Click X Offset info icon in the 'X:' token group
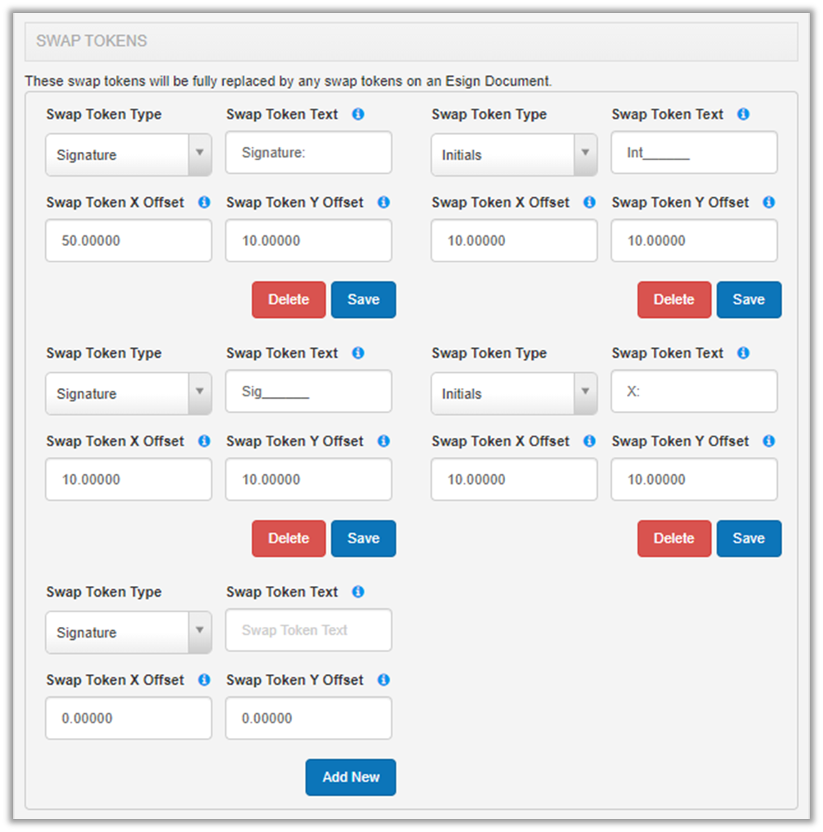 (x=589, y=441)
